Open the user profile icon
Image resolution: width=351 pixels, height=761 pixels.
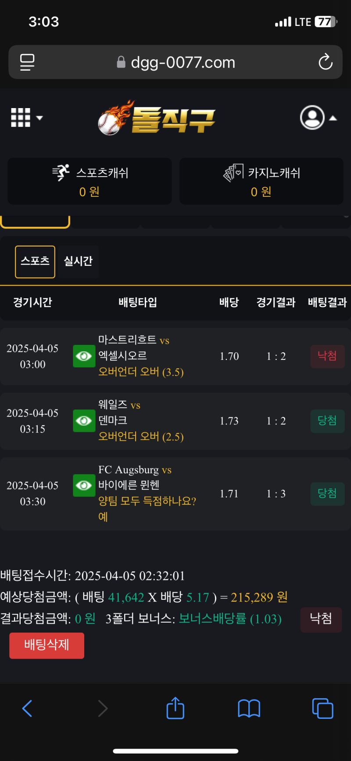[x=312, y=118]
